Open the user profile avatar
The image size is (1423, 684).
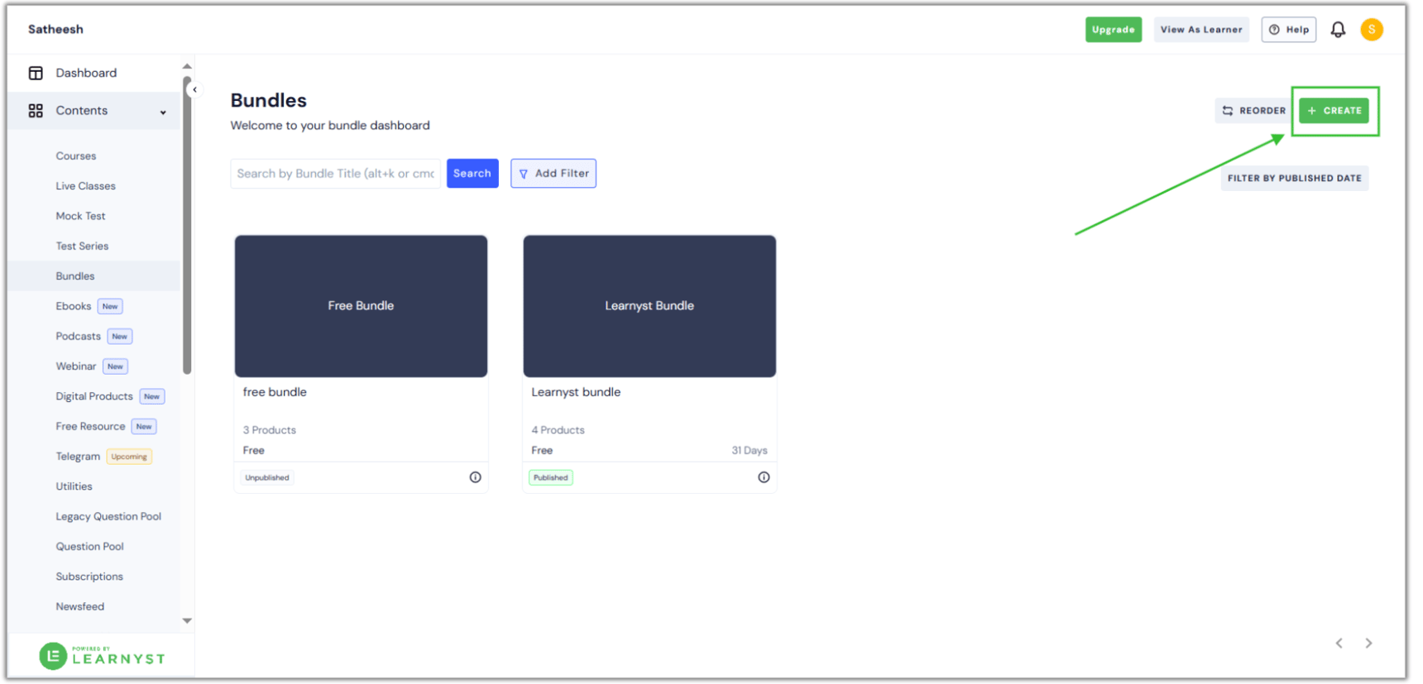(1371, 30)
